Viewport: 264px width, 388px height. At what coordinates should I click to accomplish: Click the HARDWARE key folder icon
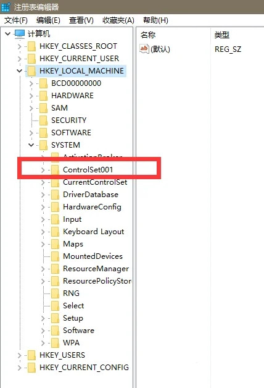[x=43, y=96]
